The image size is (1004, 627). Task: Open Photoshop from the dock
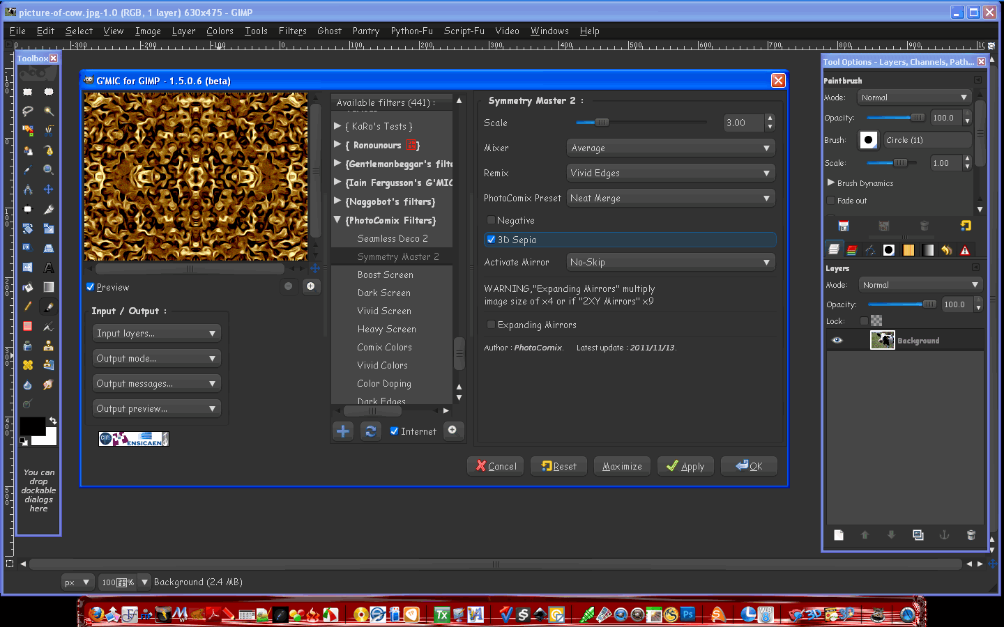click(x=688, y=614)
